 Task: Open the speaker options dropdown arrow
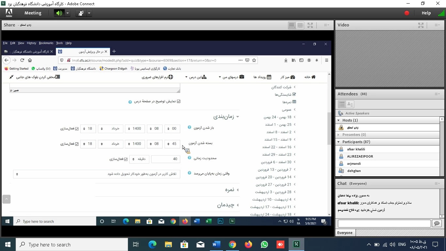pyautogui.click(x=67, y=13)
